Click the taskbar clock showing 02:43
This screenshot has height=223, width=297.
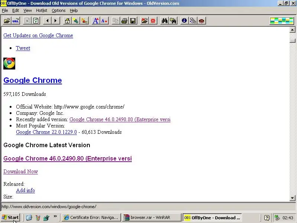pos(288,218)
